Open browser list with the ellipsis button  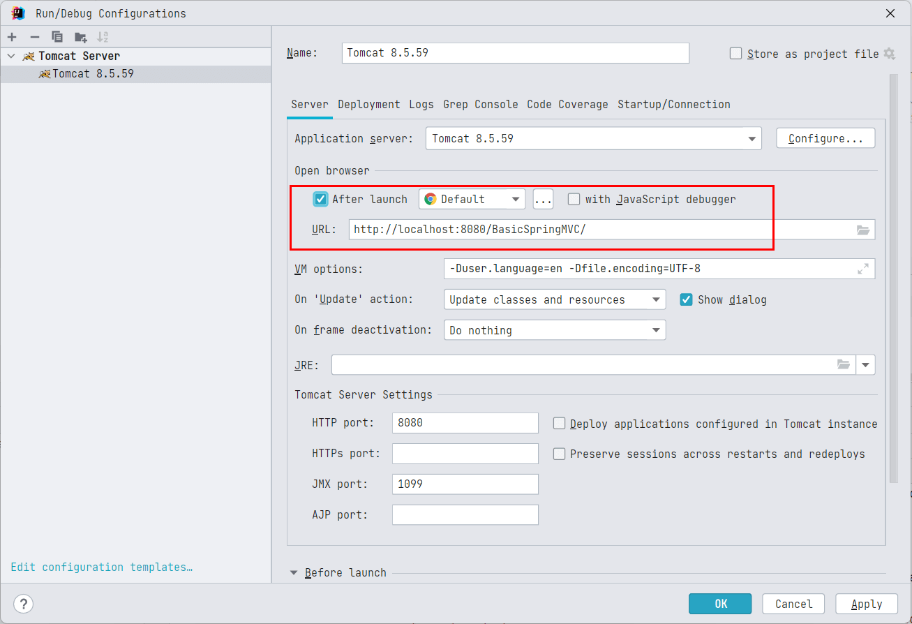coord(543,199)
